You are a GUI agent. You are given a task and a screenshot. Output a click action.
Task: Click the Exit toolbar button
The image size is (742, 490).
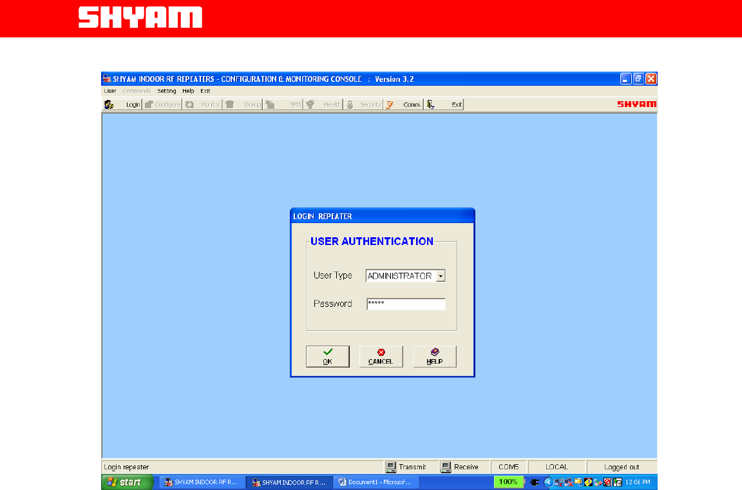coord(444,104)
